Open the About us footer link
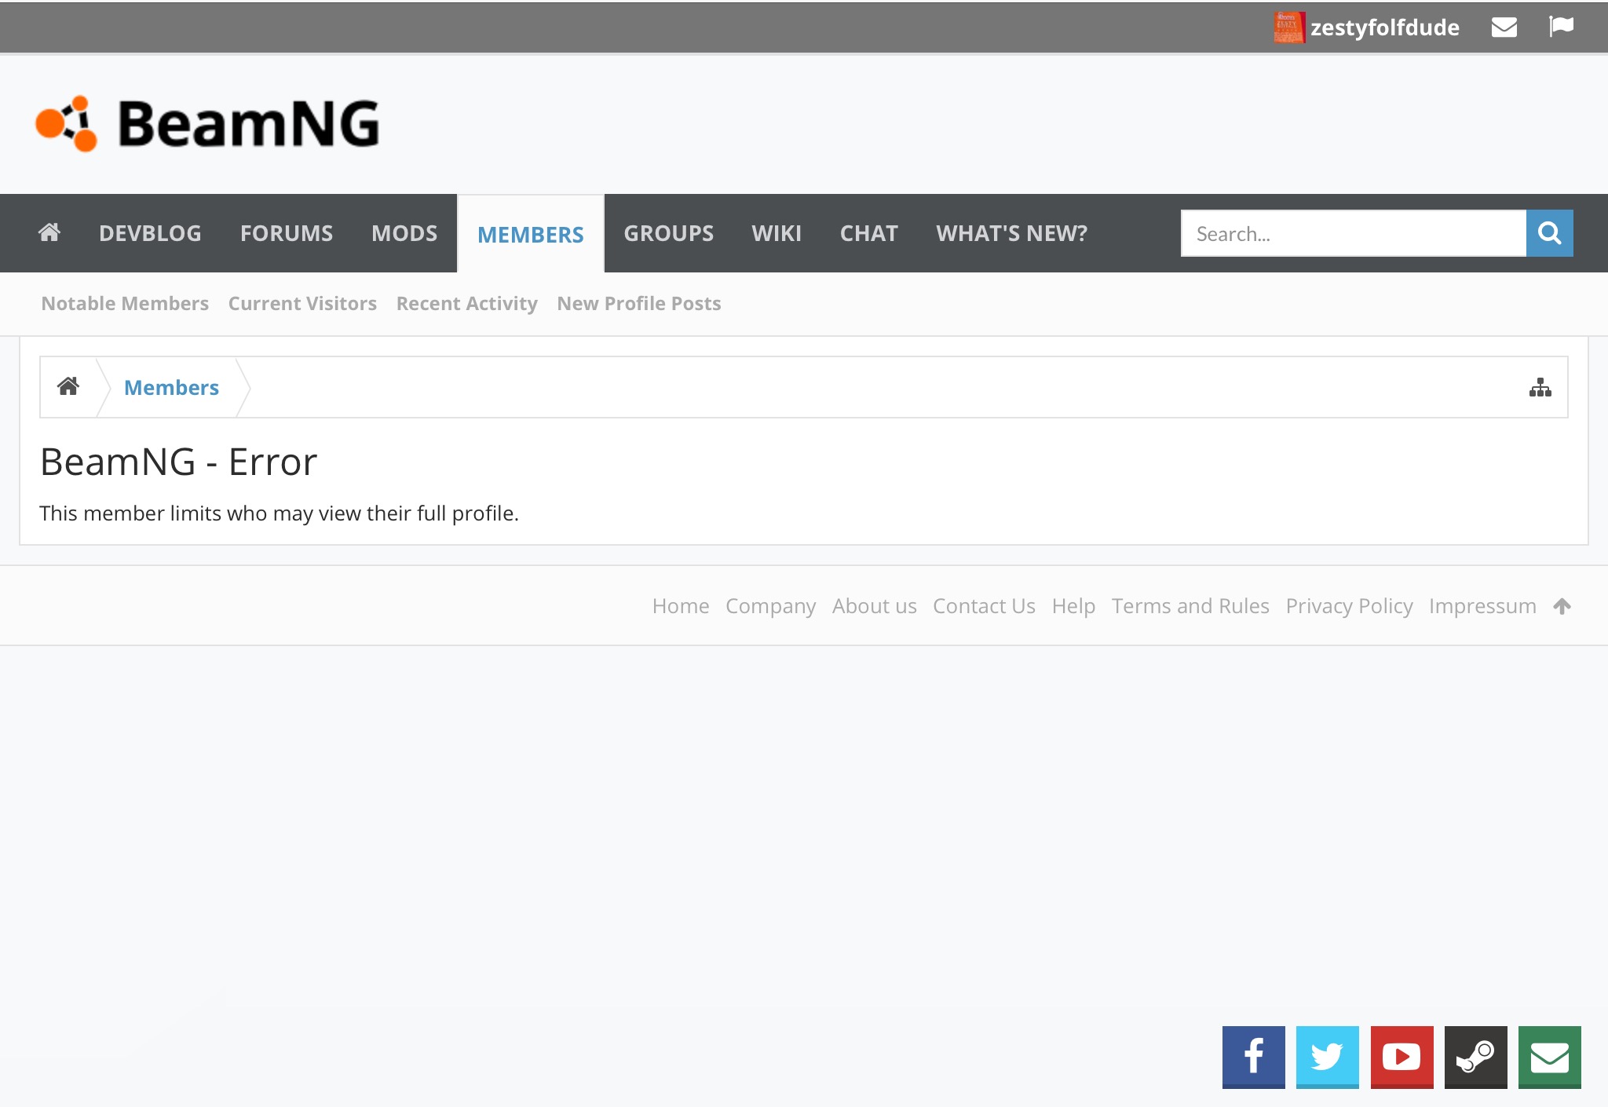Image resolution: width=1608 pixels, height=1107 pixels. click(x=875, y=606)
